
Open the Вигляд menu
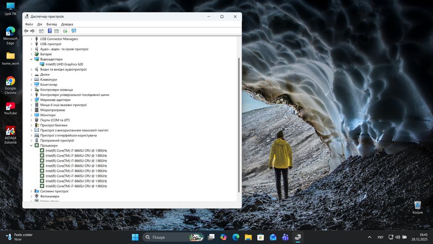click(x=52, y=24)
